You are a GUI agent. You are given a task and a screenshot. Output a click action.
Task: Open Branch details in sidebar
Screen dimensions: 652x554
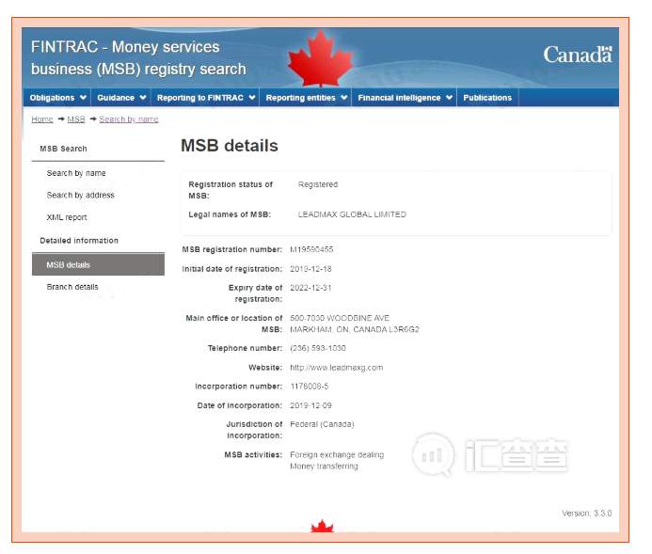(72, 287)
